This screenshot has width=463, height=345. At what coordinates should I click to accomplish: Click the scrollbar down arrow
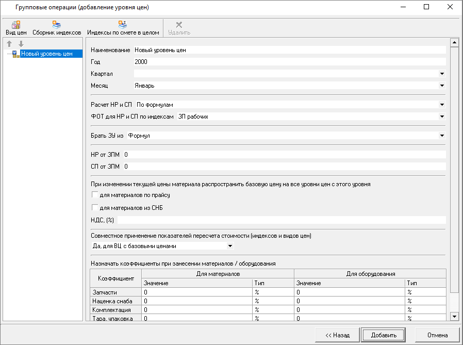coord(454,316)
